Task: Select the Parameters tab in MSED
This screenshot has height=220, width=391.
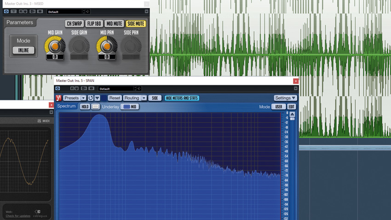Action: (20, 23)
